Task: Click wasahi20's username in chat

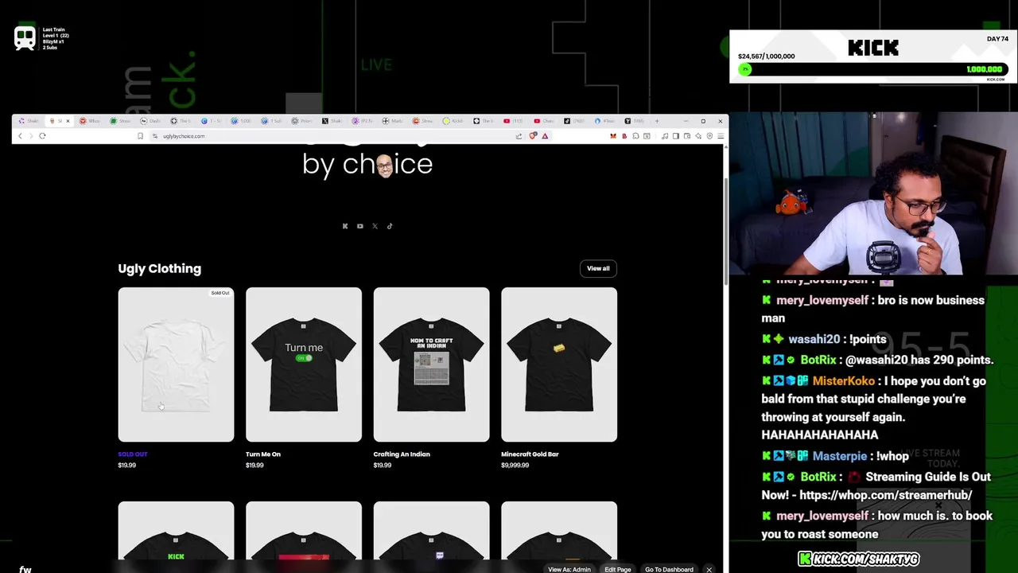Action: pyautogui.click(x=814, y=339)
